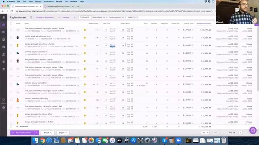
Task: Open the App Store in the dock
Action: tap(133, 141)
